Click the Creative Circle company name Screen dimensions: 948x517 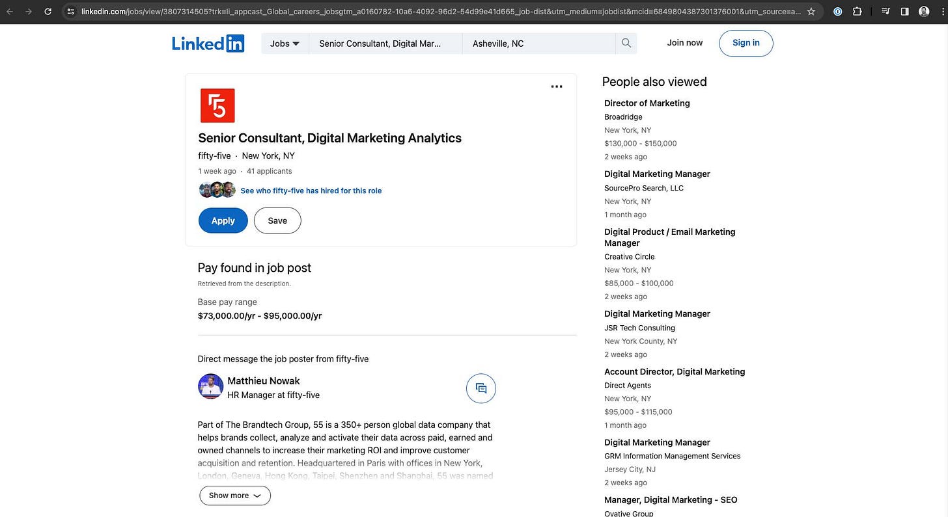click(x=630, y=256)
